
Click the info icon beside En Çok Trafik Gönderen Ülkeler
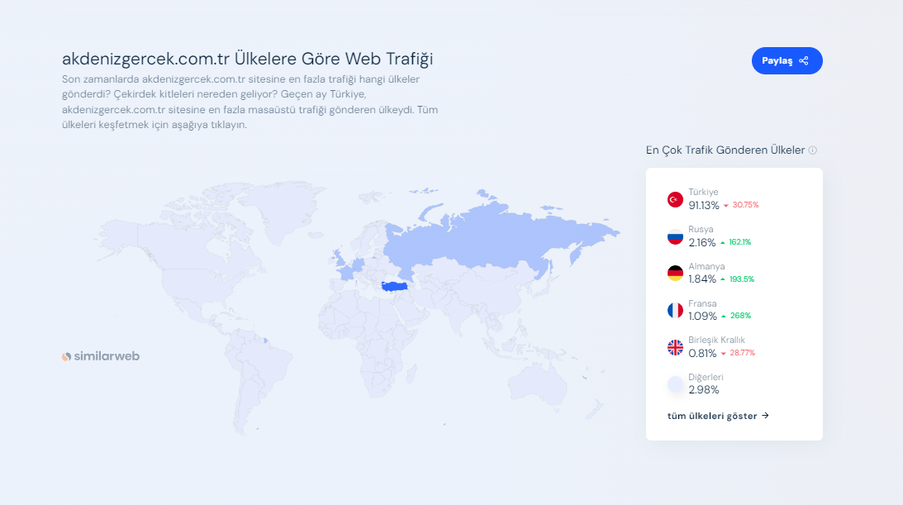(813, 150)
